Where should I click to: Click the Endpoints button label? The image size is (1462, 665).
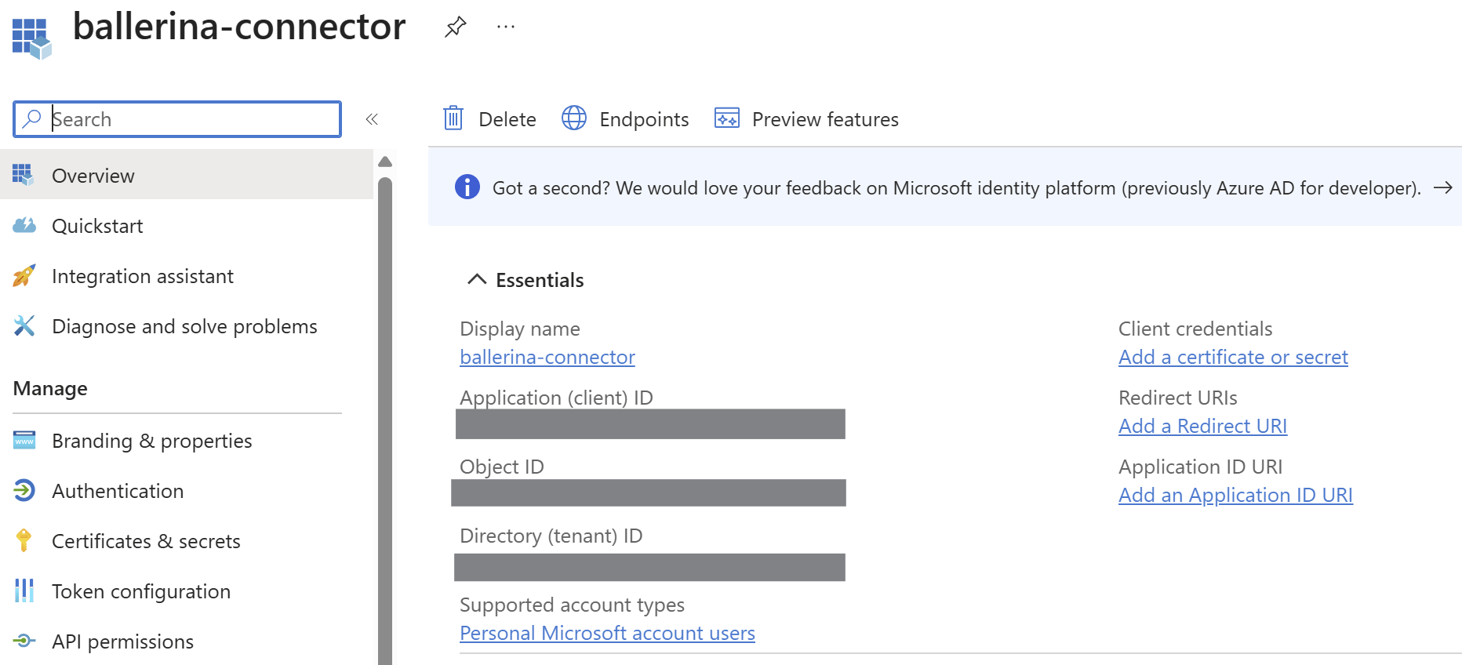tap(644, 119)
